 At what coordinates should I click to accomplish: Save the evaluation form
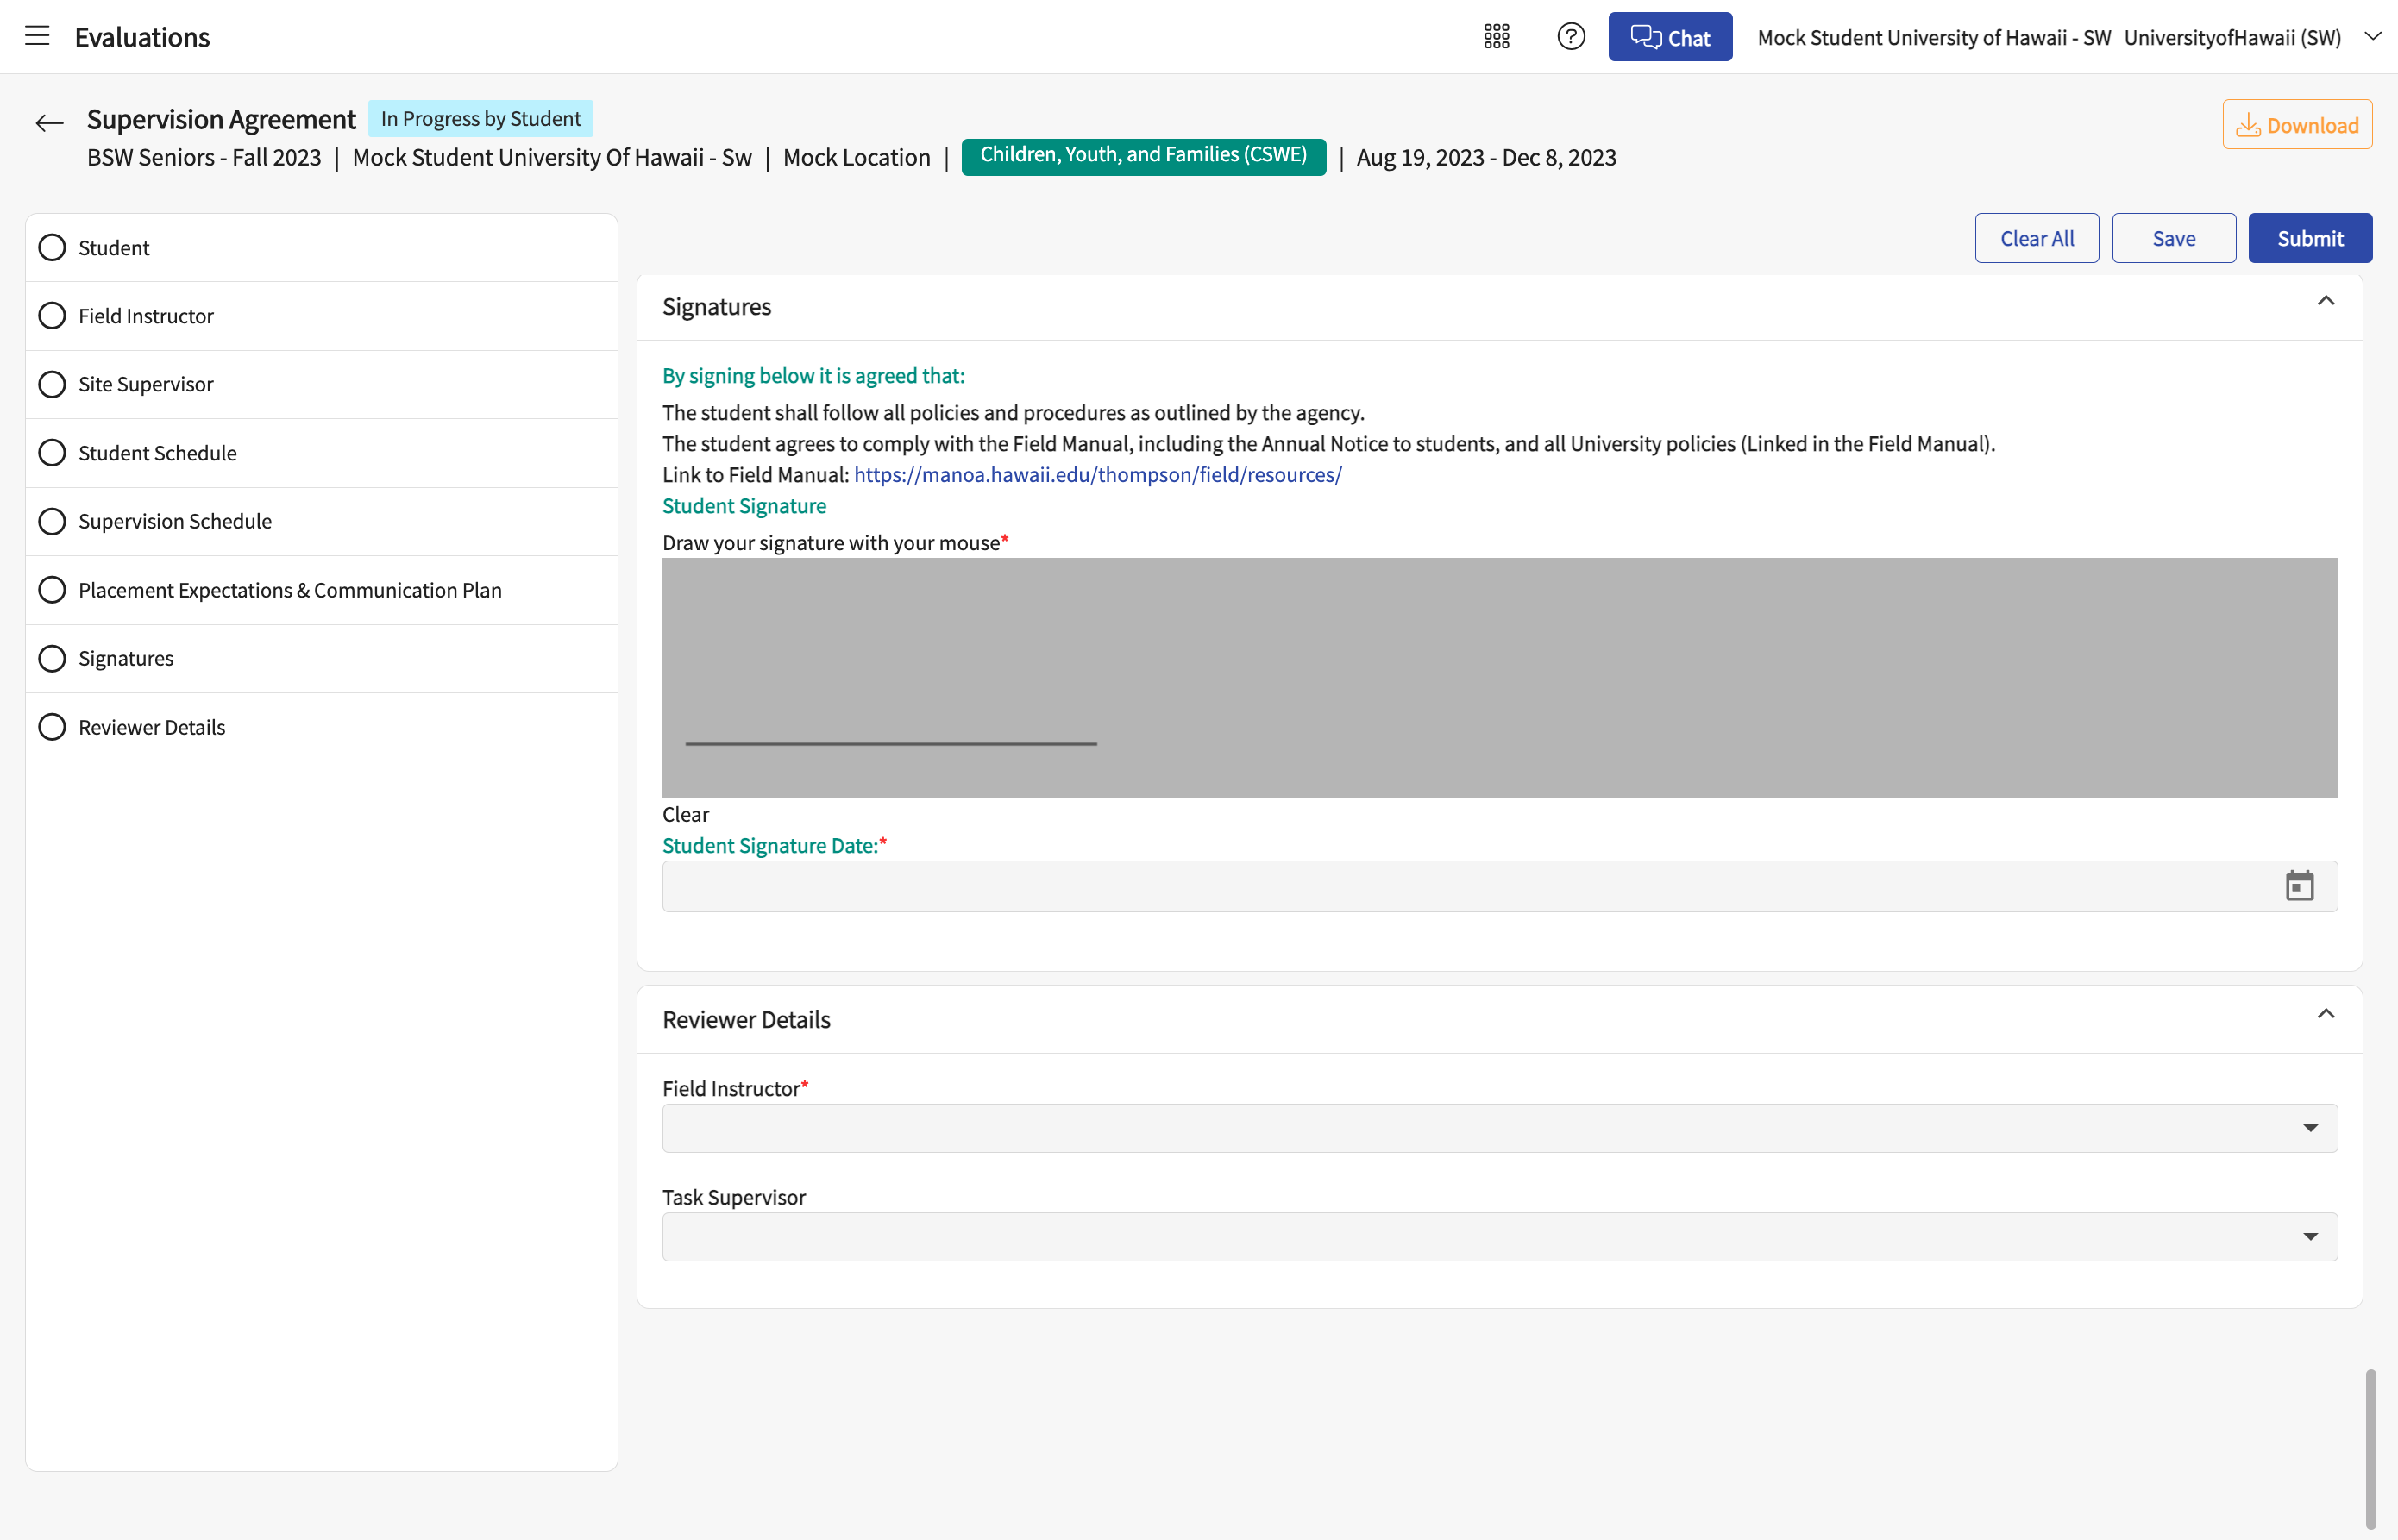coord(2173,238)
